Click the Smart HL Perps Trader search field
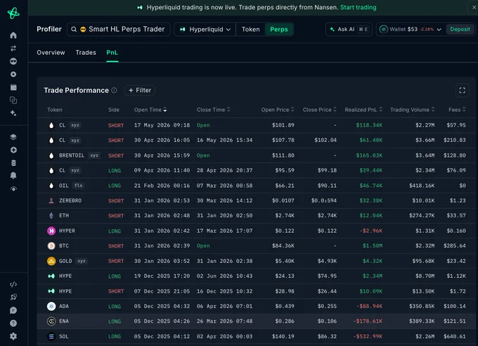 [x=118, y=30]
